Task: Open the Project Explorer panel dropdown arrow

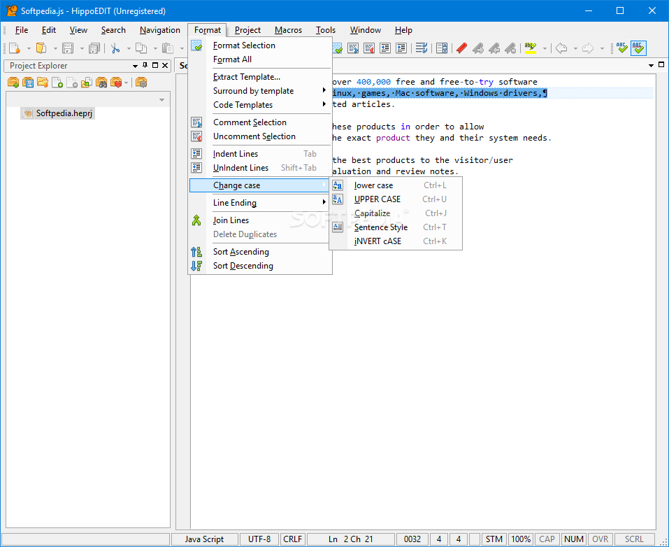Action: [x=135, y=66]
